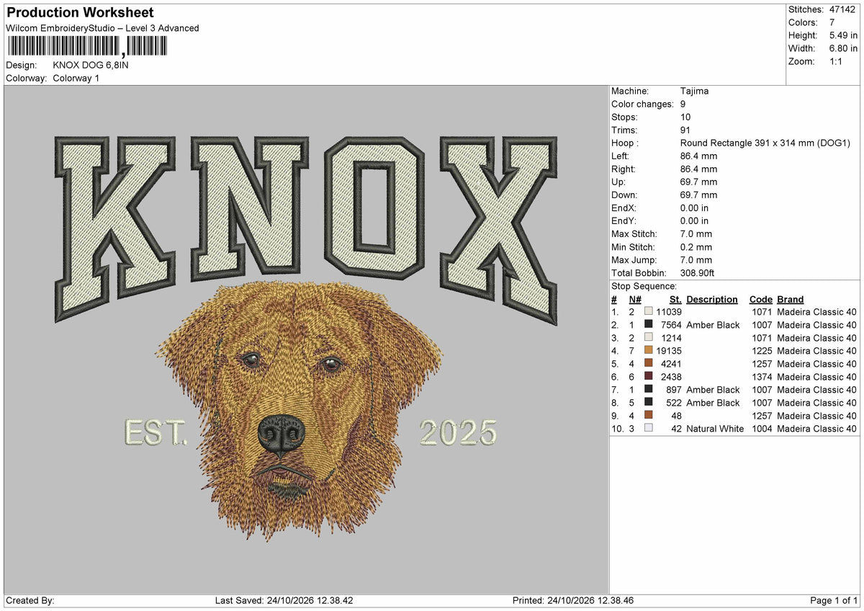Click the "Created By:" footer label
The height and width of the screenshot is (611, 864).
pyautogui.click(x=30, y=601)
